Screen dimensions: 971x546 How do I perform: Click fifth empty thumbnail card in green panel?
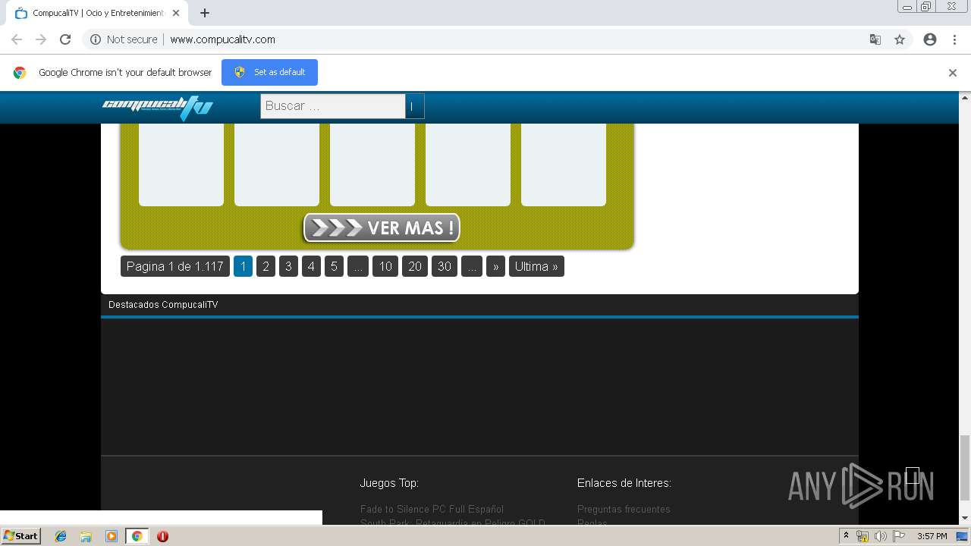coord(564,165)
